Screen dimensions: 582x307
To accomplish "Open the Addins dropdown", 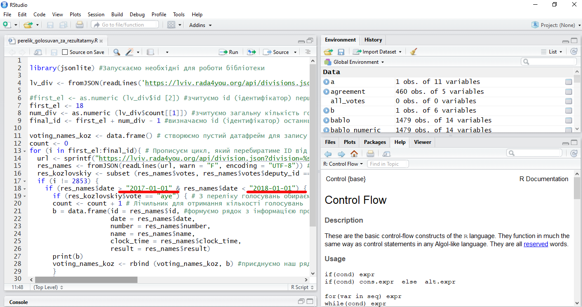I will click(x=200, y=25).
